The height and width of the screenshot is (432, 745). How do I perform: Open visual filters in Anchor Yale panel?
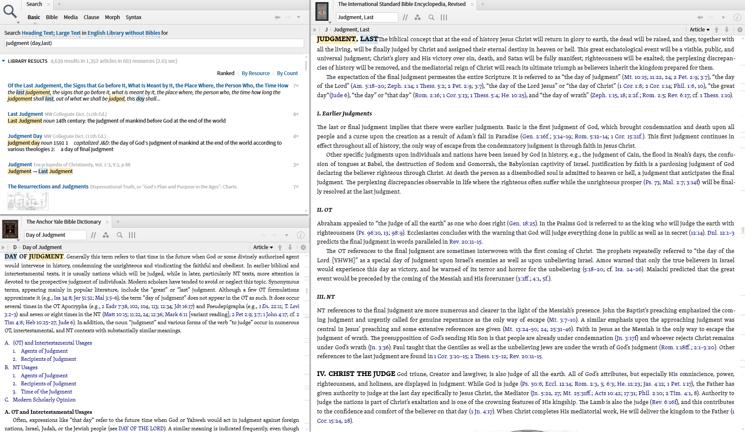(x=106, y=235)
